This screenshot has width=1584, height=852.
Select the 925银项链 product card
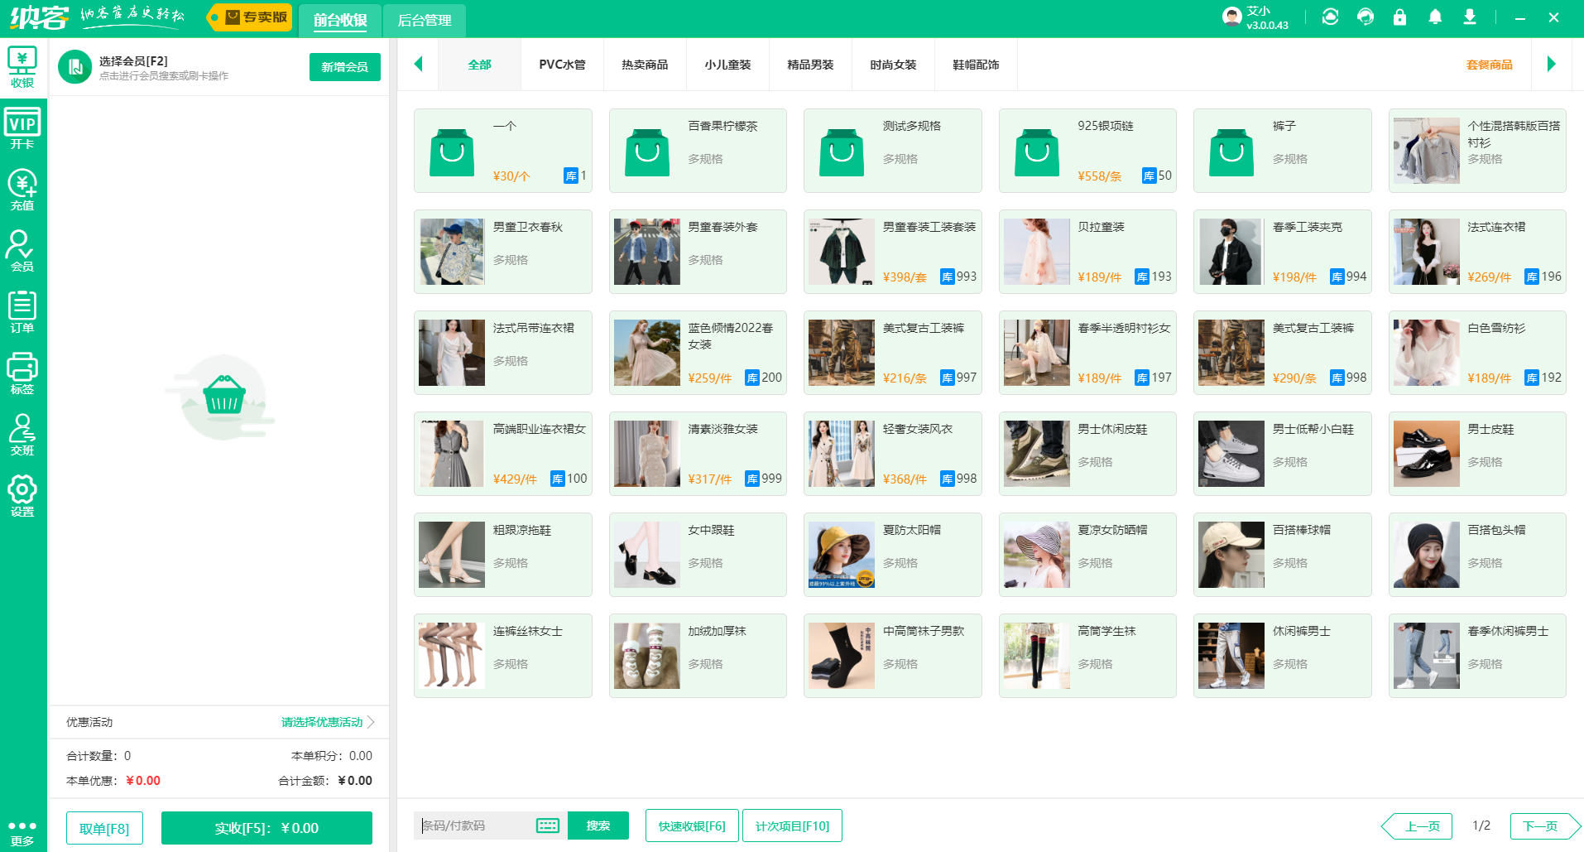[x=1087, y=150]
